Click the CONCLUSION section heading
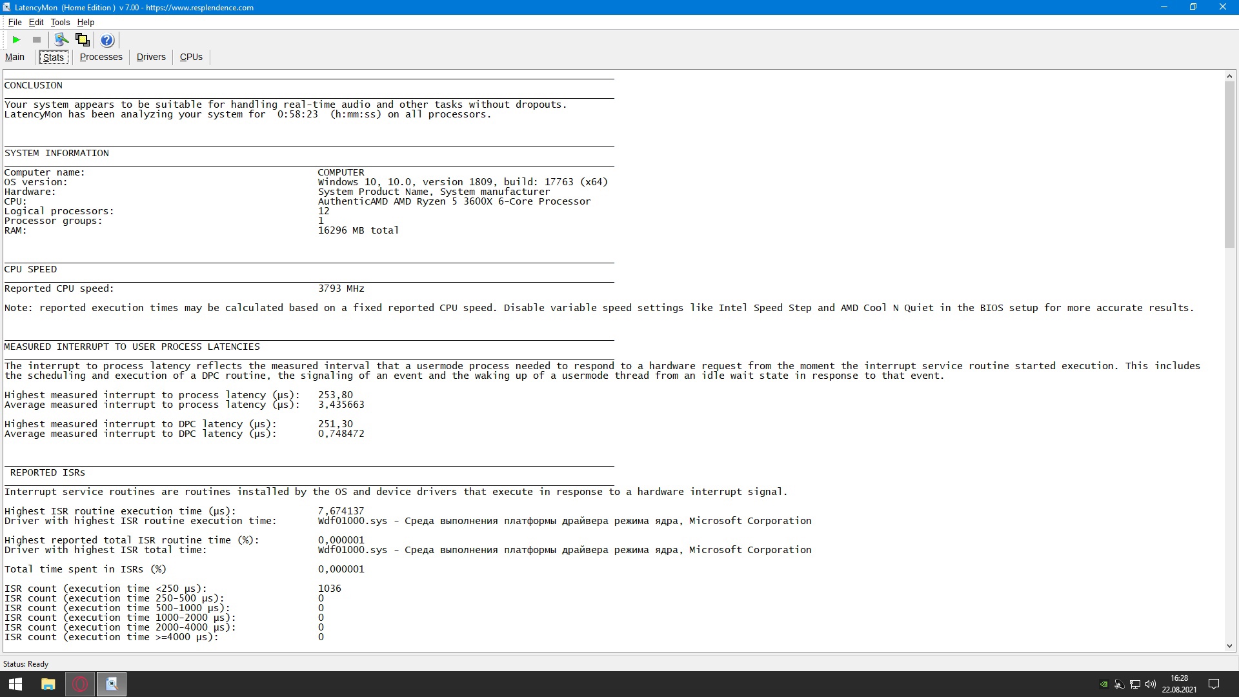 [x=34, y=85]
